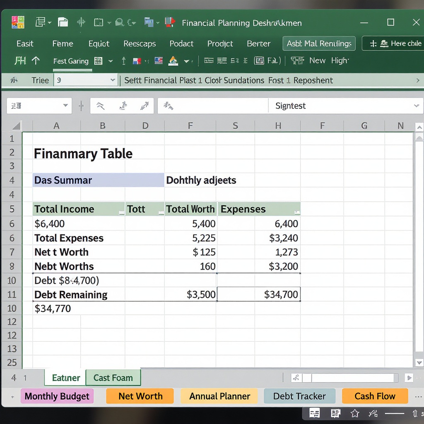This screenshot has width=424, height=424.
Task: Select the Das Summar highlighted cell
Action: click(98, 180)
